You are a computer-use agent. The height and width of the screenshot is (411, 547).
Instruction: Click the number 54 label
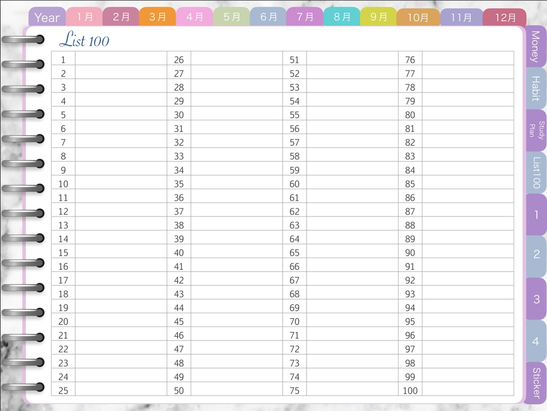point(294,101)
